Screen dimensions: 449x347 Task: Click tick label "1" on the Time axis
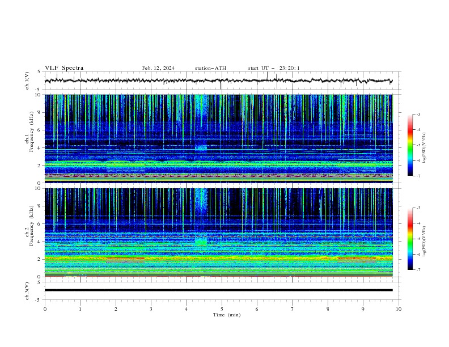[80, 309]
